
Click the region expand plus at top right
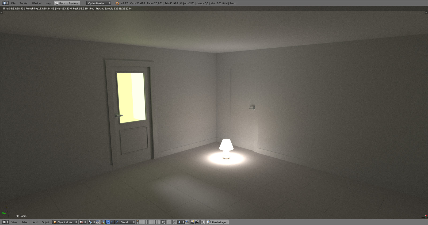point(426,13)
